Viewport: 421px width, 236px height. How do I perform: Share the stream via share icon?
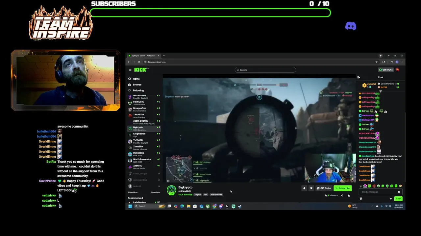(342, 196)
